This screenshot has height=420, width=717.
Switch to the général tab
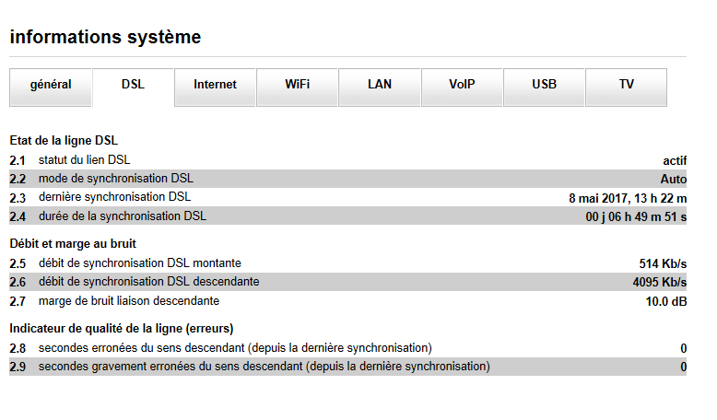(x=51, y=85)
